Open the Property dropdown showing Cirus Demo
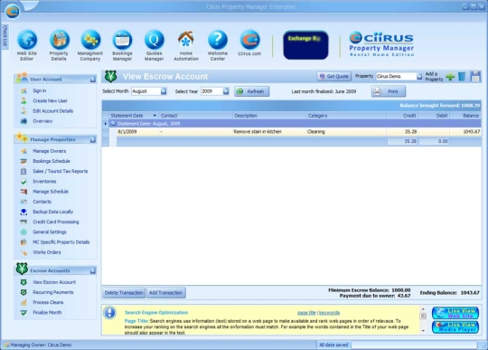Viewport: 488px width, 350px height. coord(419,76)
